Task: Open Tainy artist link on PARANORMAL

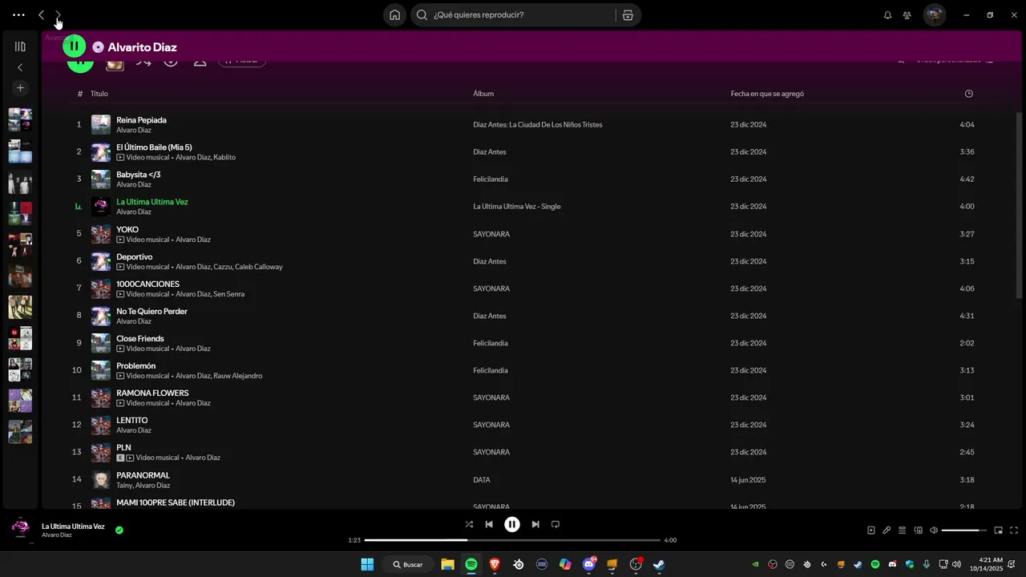Action: pyautogui.click(x=124, y=486)
